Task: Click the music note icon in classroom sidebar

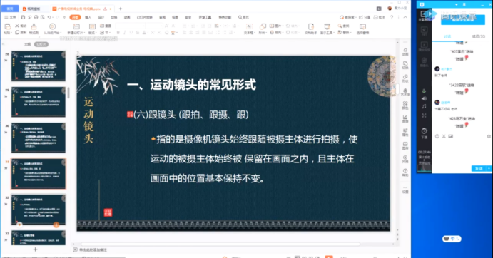Action: pos(424,106)
